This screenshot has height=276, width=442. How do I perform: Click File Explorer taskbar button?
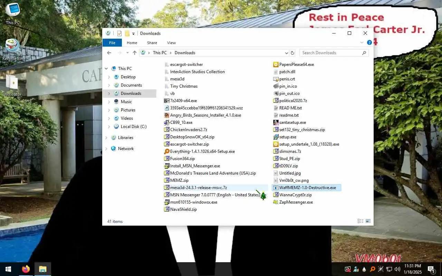(42, 269)
